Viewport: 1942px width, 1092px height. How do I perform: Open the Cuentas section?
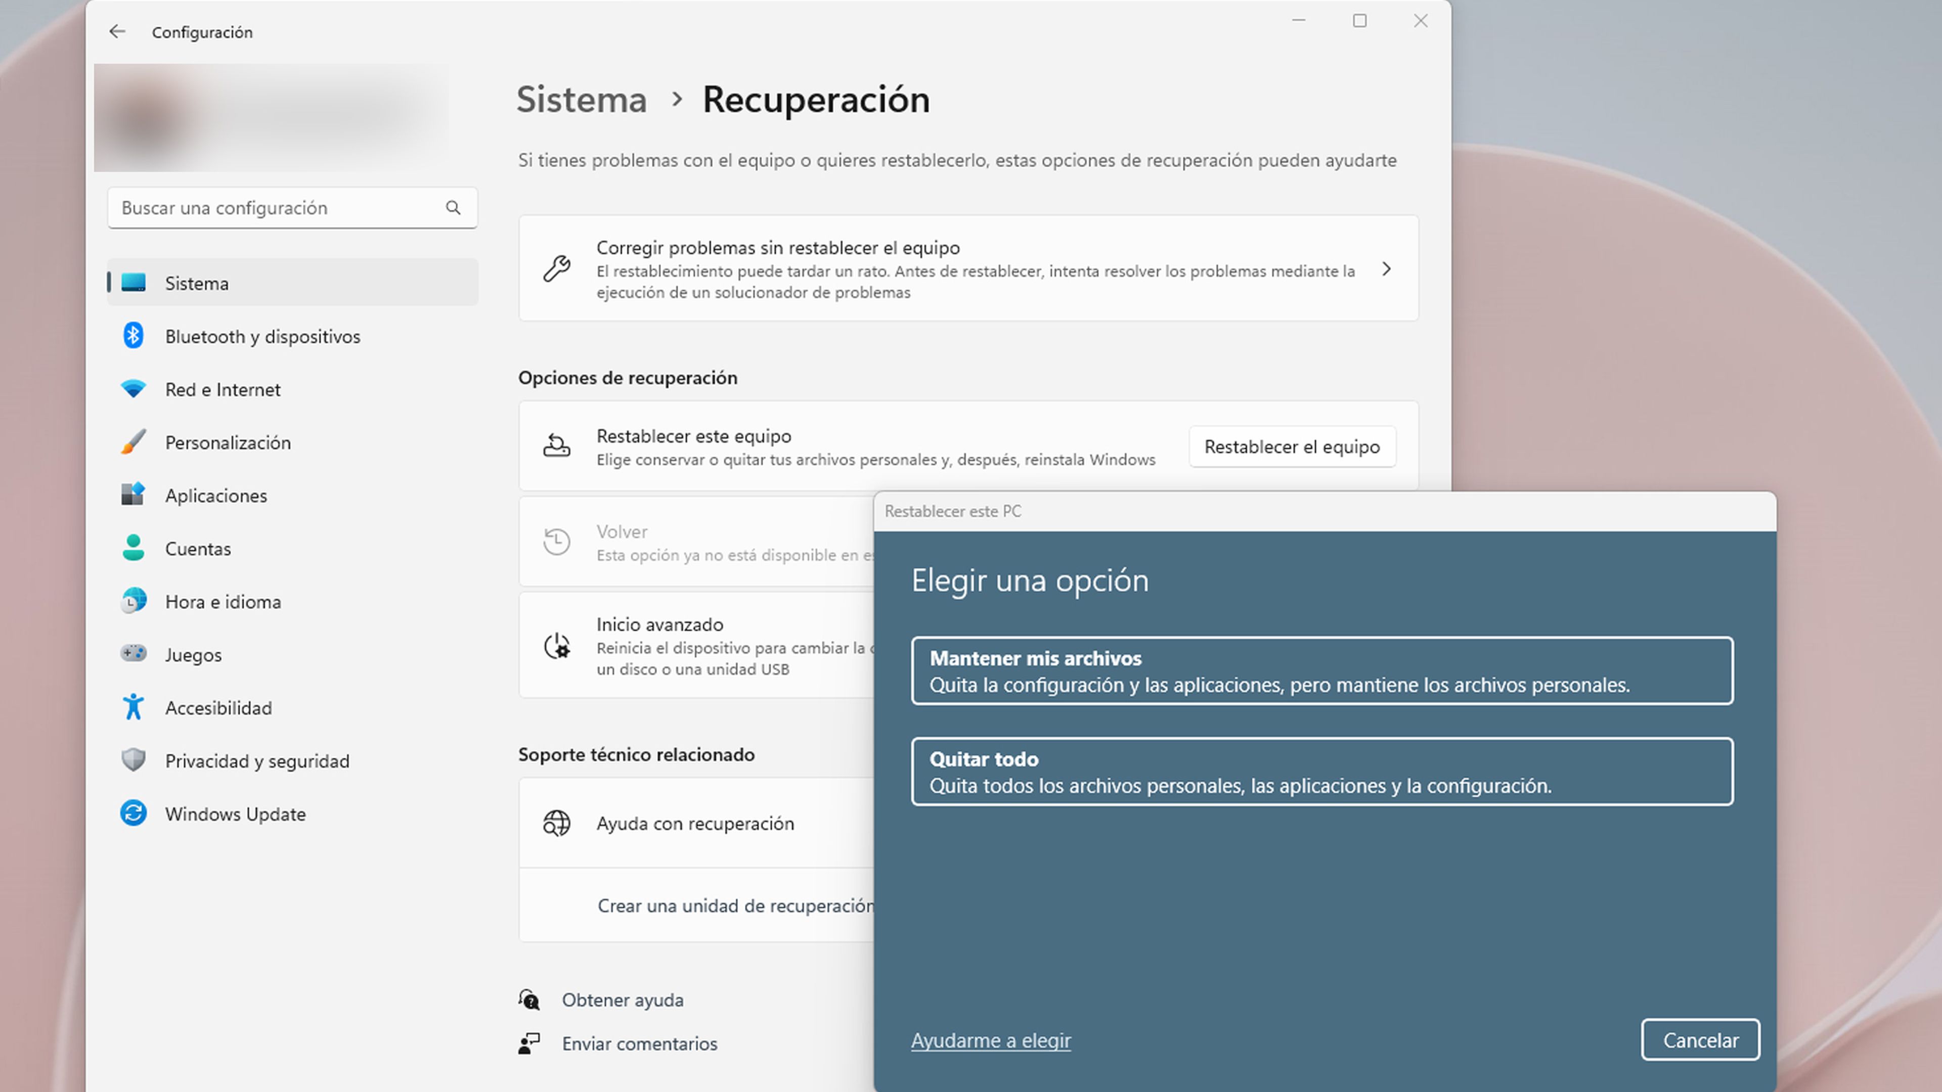[x=292, y=548]
